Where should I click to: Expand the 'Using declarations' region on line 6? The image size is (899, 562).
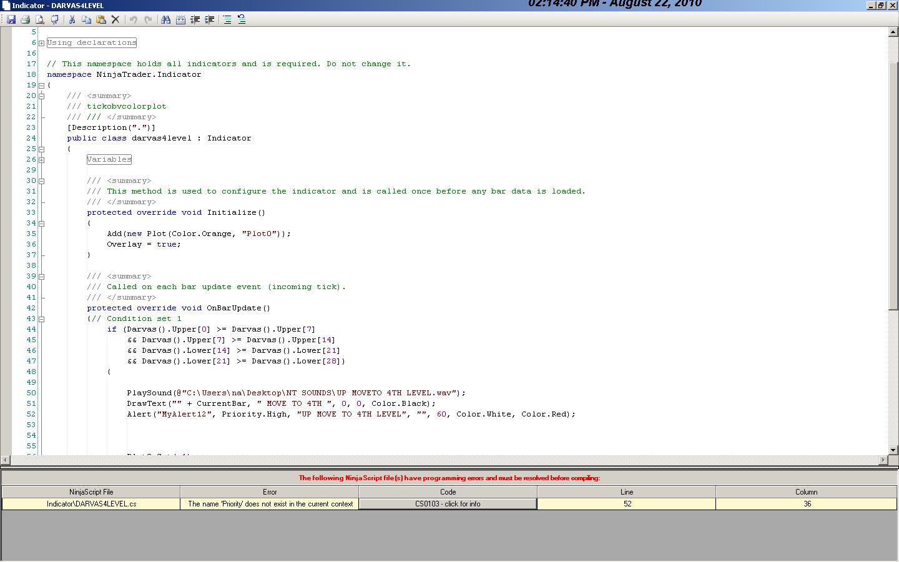pyautogui.click(x=41, y=43)
